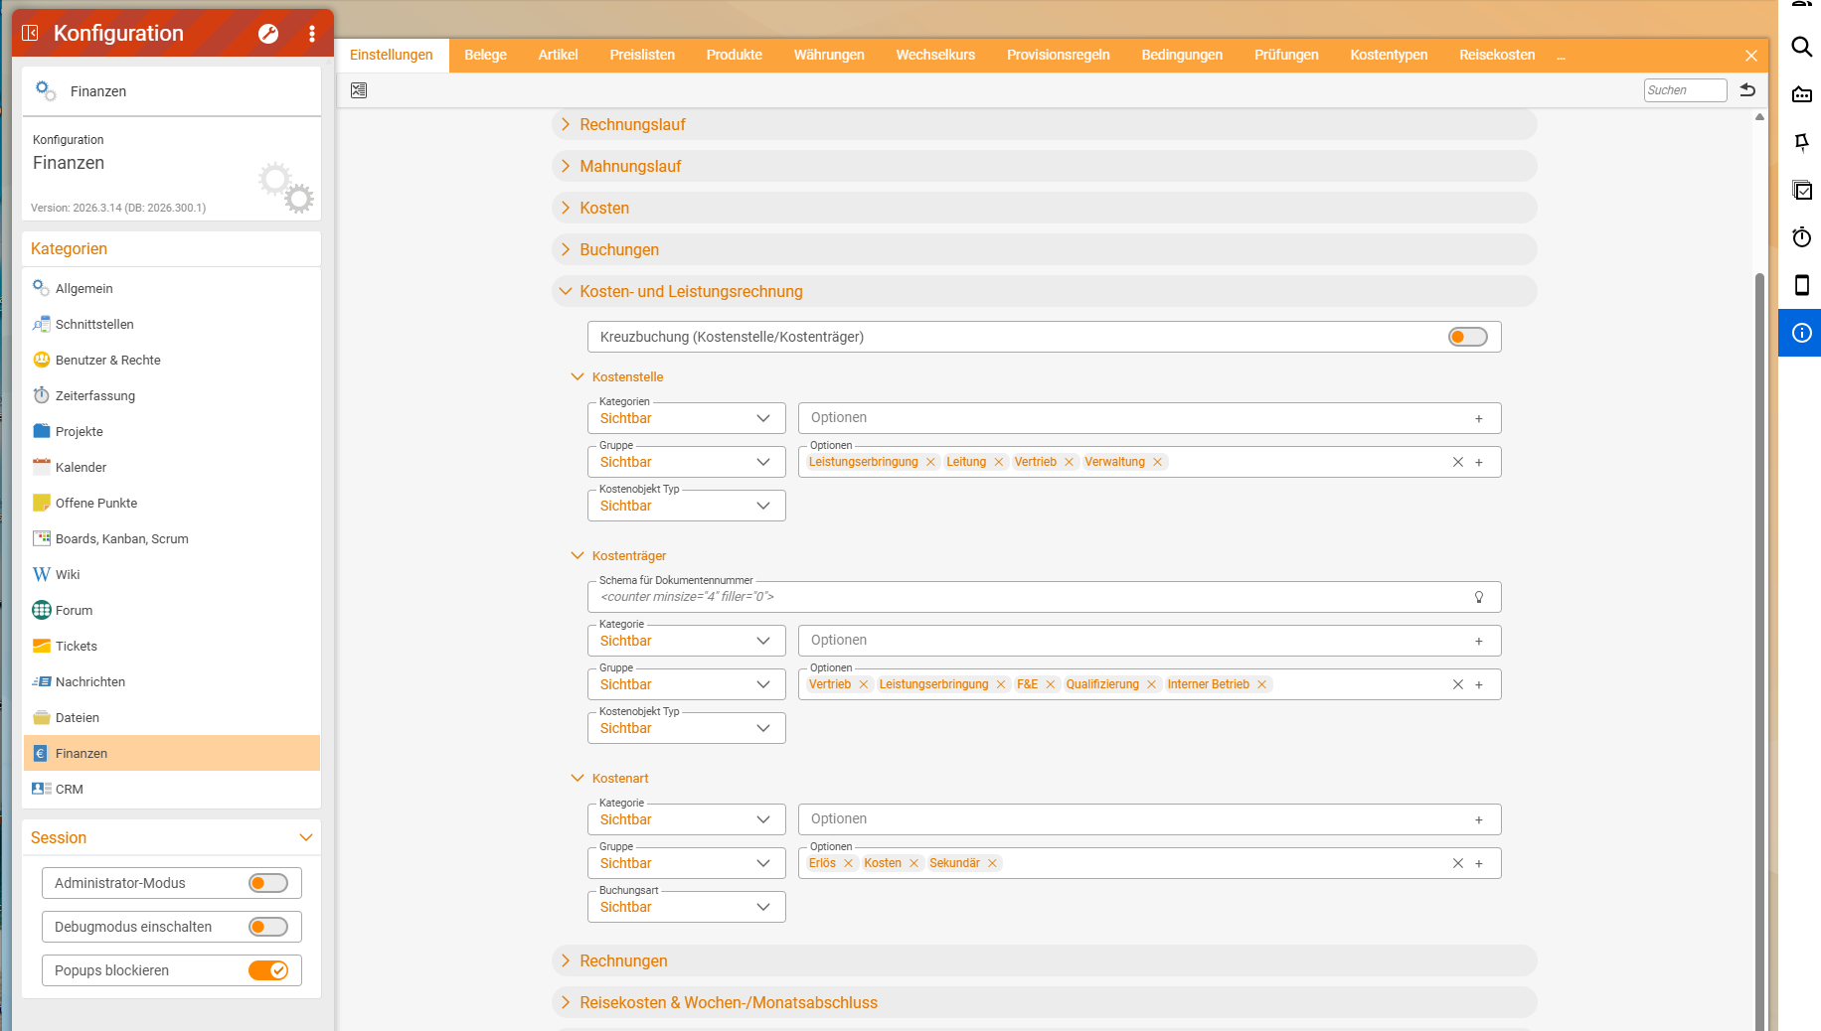Enable Administrator-Modus toggle
This screenshot has height=1031, width=1821.
pos(268,883)
